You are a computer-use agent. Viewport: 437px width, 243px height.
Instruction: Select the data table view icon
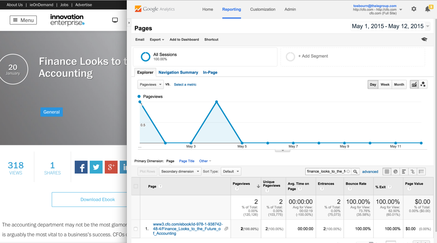point(387,171)
